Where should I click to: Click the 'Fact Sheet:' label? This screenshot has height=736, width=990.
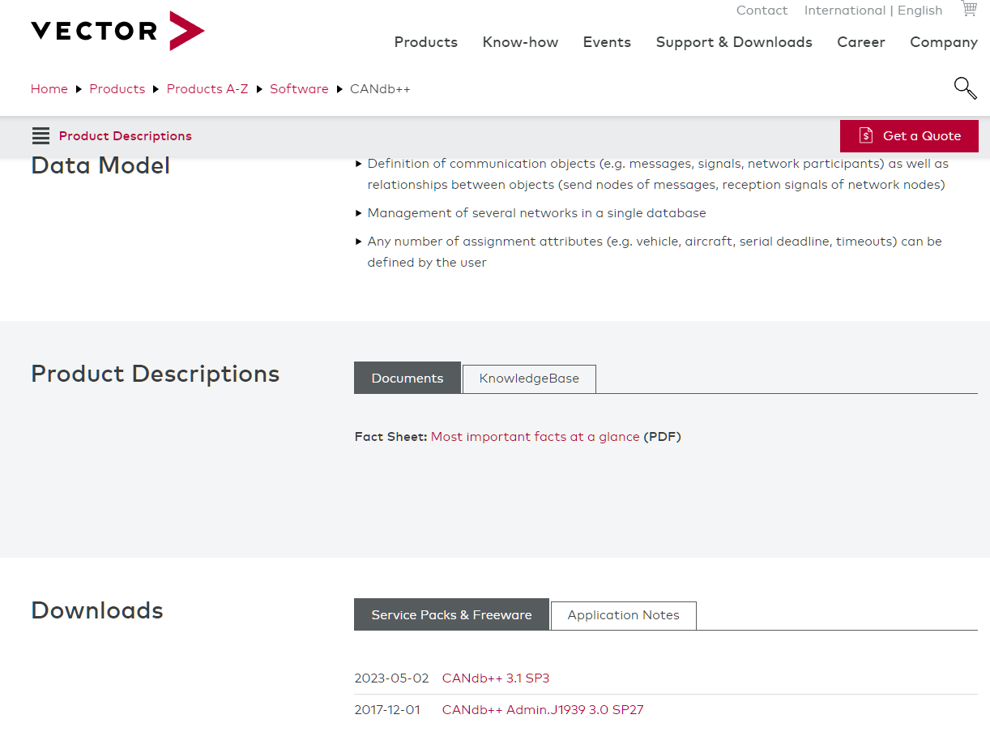tap(390, 437)
